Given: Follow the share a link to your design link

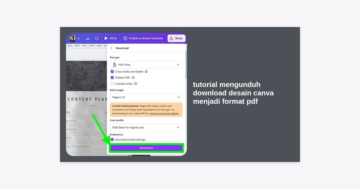Looking at the screenshot, I should [164, 114].
